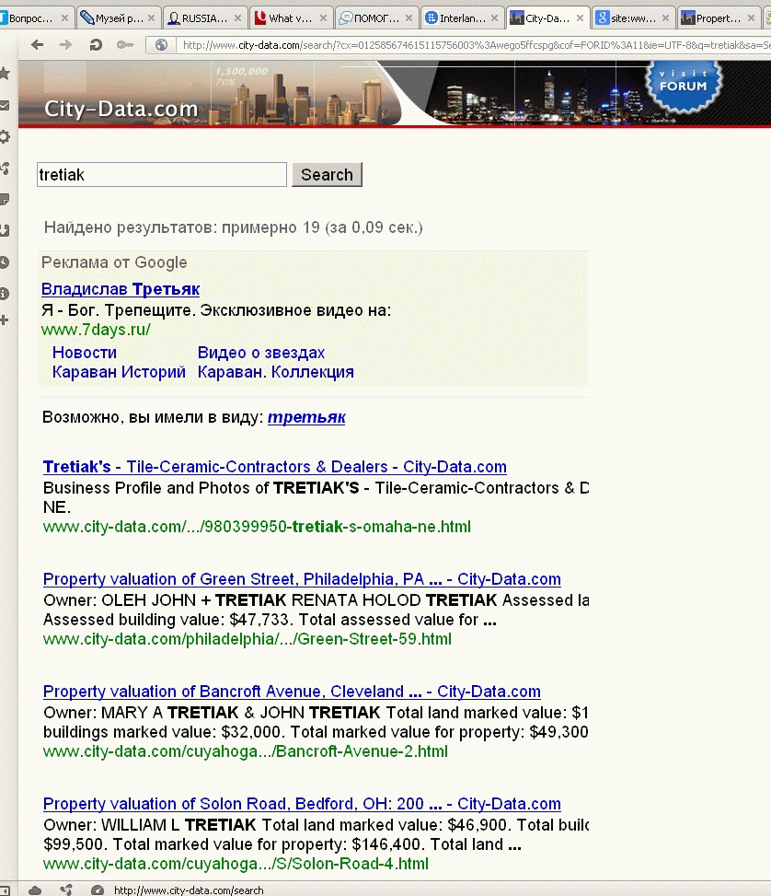Open the Opera Unite panel in sidebar
771x896 pixels.
[5, 168]
